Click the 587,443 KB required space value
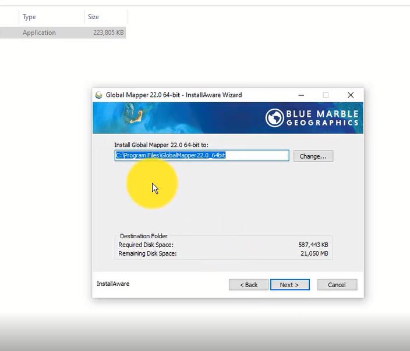This screenshot has width=410, height=351. click(x=313, y=245)
